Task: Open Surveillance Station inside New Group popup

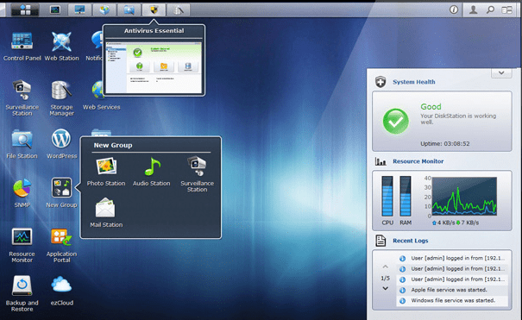Action: coord(197,174)
